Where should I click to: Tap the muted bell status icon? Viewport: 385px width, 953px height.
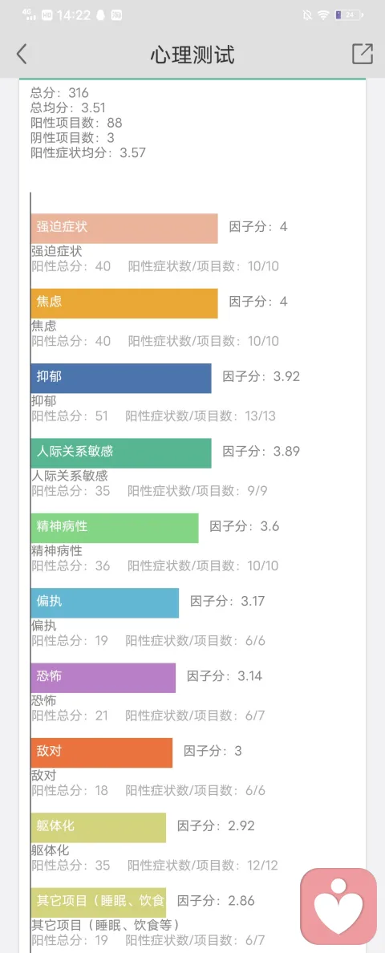tap(306, 15)
